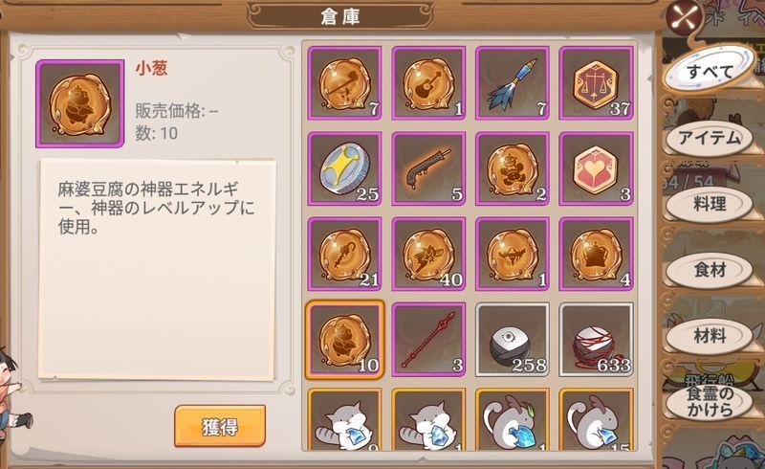The height and width of the screenshot is (469, 765).
Task: Select the silver coin item with 25
Action: coord(344,168)
